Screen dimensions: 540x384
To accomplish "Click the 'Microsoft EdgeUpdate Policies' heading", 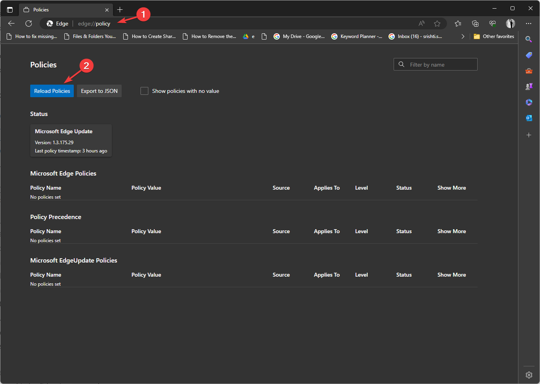I will (x=74, y=261).
